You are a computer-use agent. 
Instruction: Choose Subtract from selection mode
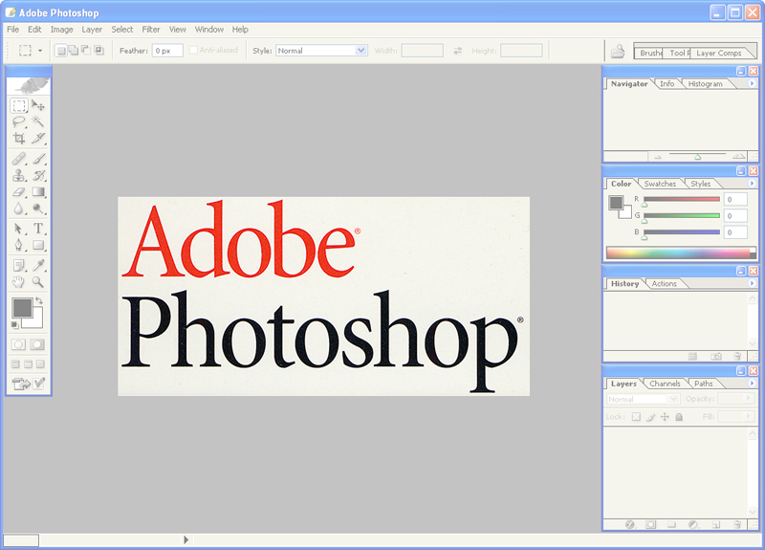pos(86,51)
